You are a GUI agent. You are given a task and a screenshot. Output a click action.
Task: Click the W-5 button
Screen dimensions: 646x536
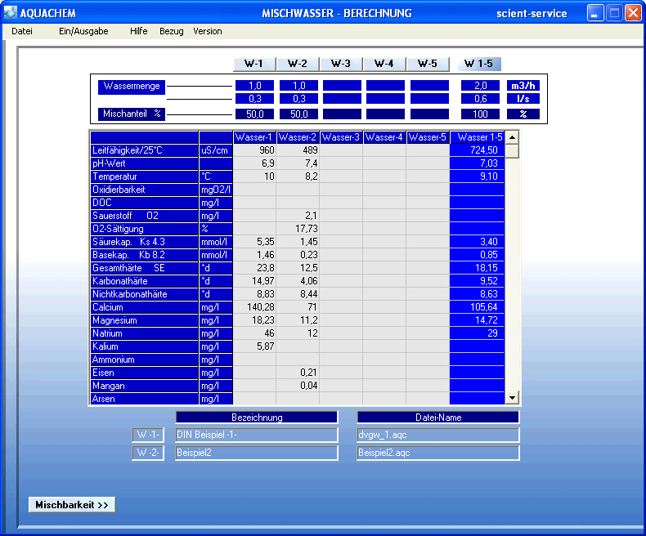click(428, 64)
